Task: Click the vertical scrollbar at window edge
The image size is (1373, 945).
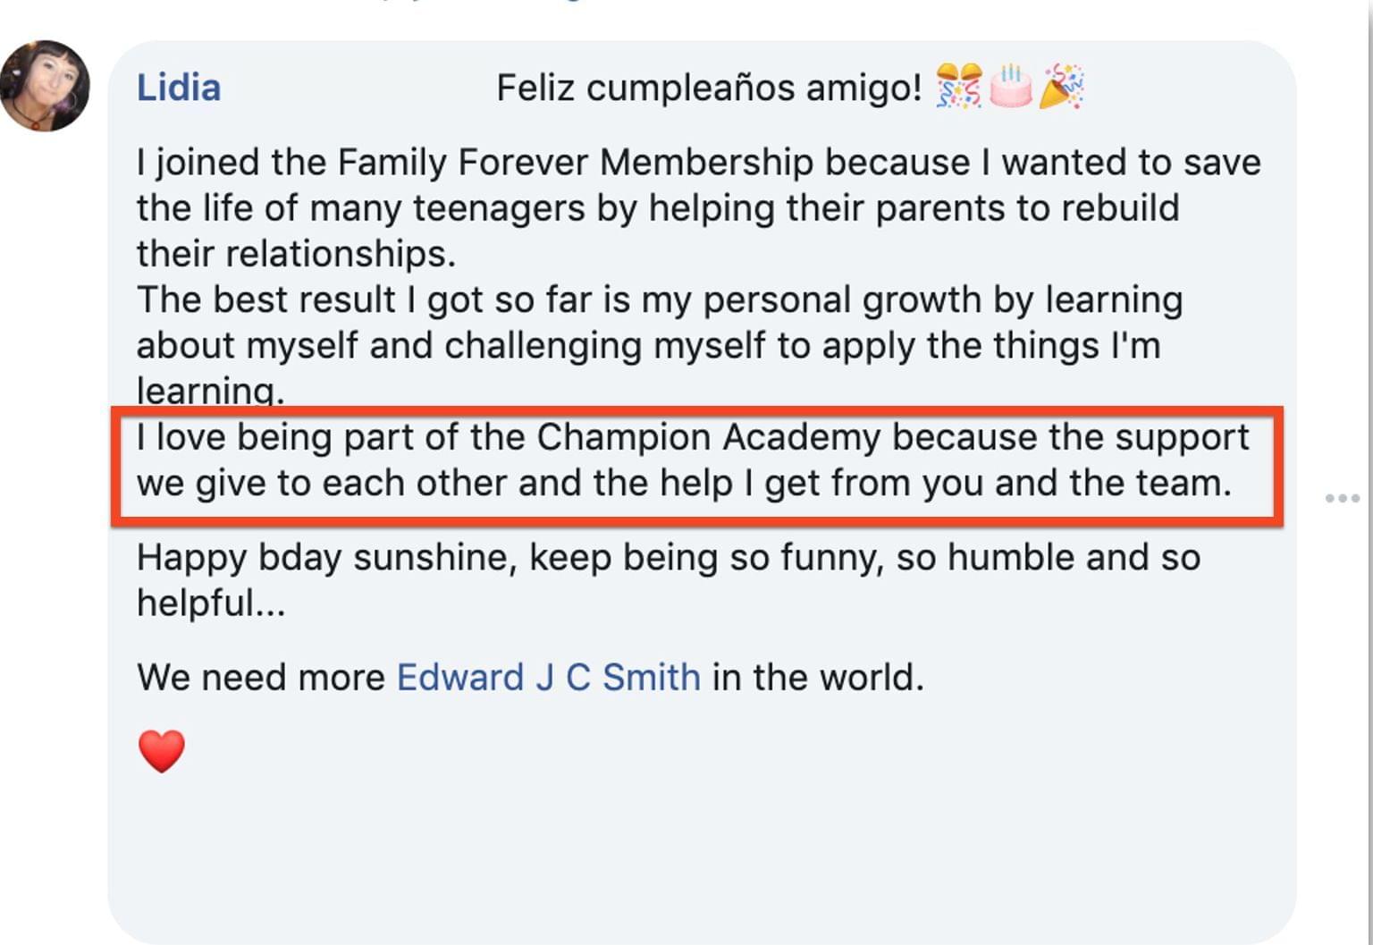Action: (1369, 472)
